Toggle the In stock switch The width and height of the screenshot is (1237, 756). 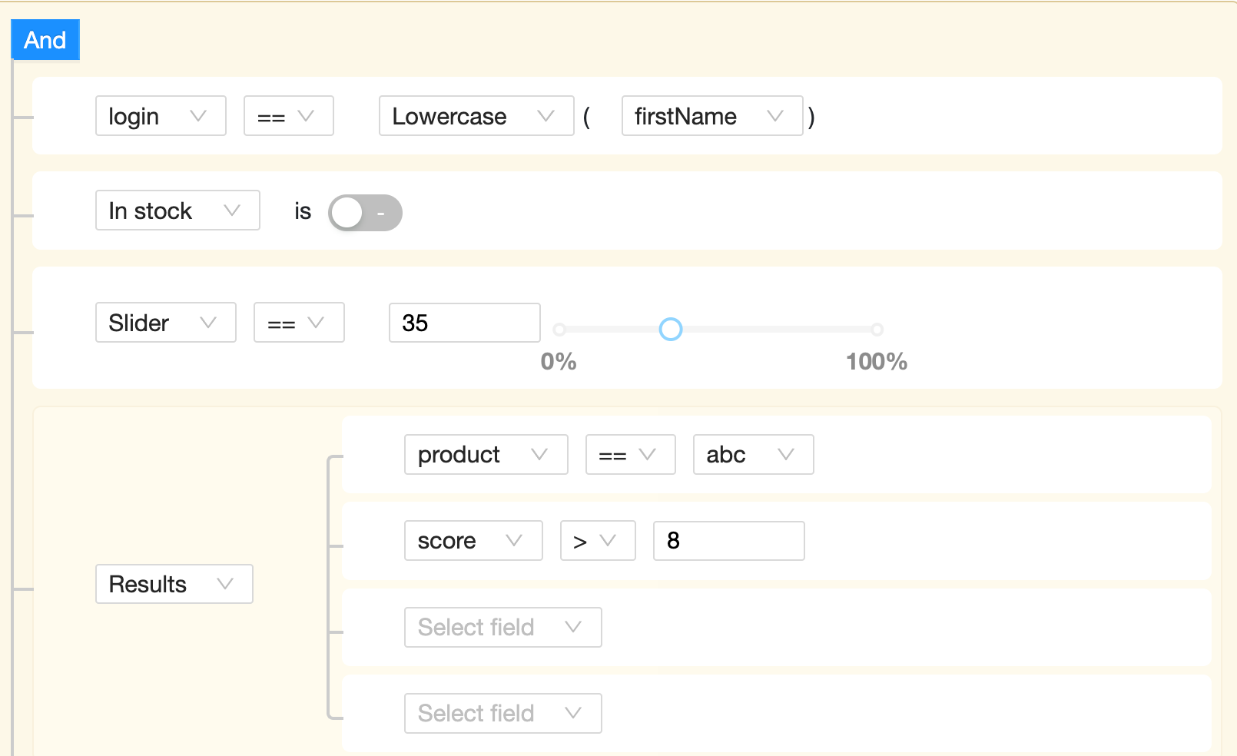click(x=365, y=213)
